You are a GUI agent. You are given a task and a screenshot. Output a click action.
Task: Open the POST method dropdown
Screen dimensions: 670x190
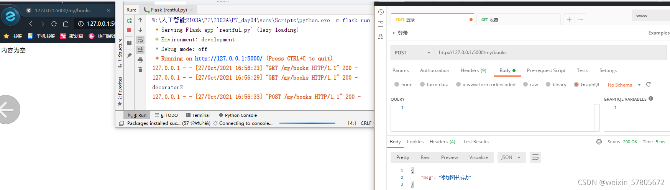pyautogui.click(x=412, y=52)
